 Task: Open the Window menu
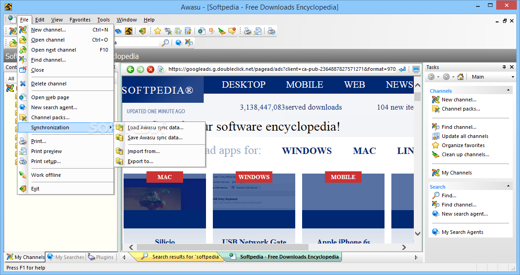127,20
